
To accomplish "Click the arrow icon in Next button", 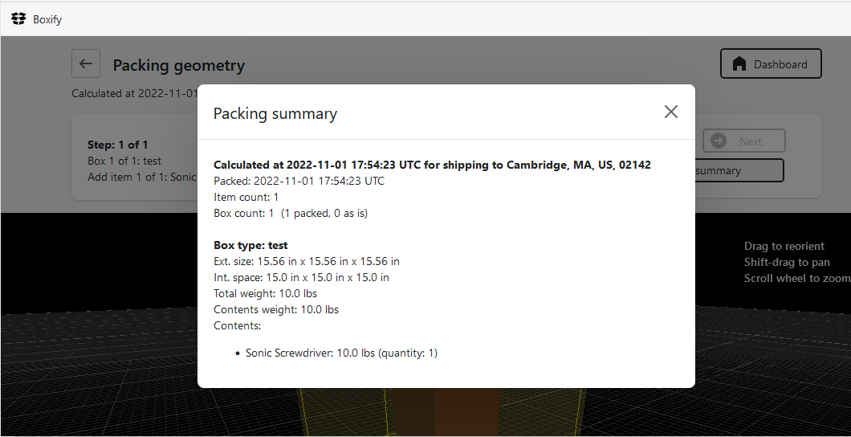I will pyautogui.click(x=719, y=141).
